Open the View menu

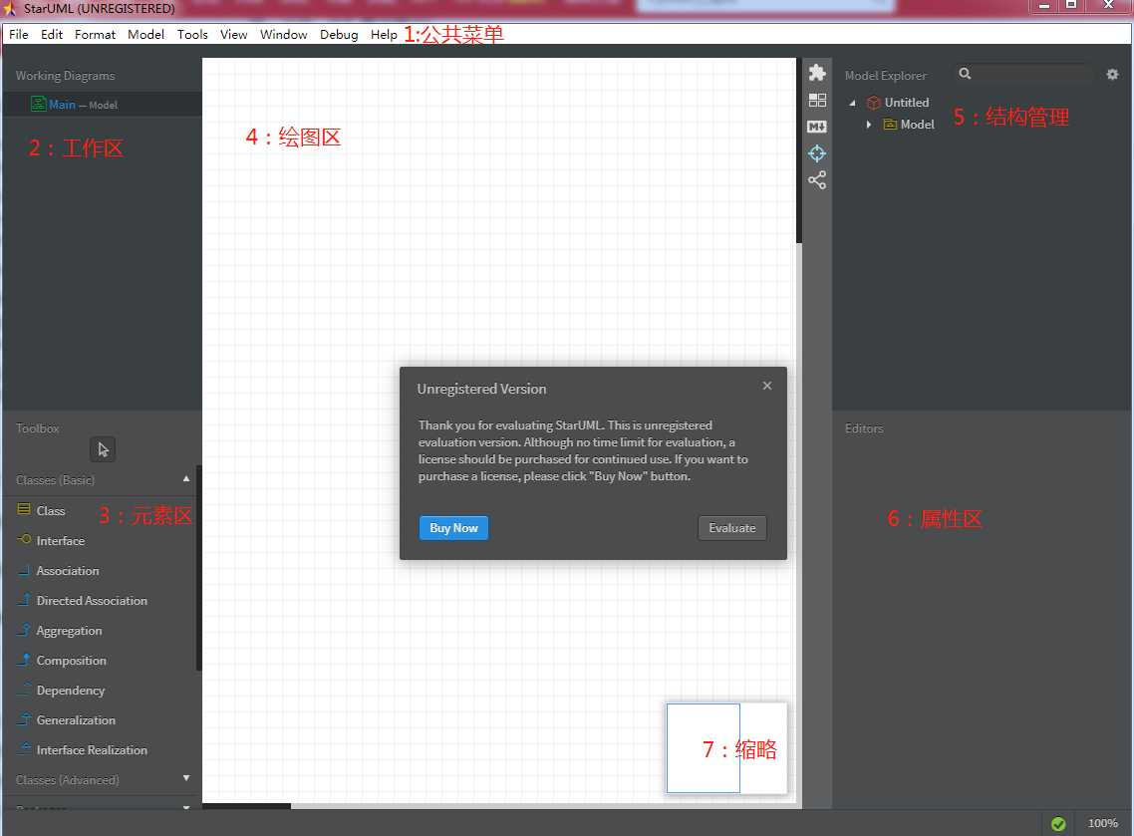click(x=233, y=34)
